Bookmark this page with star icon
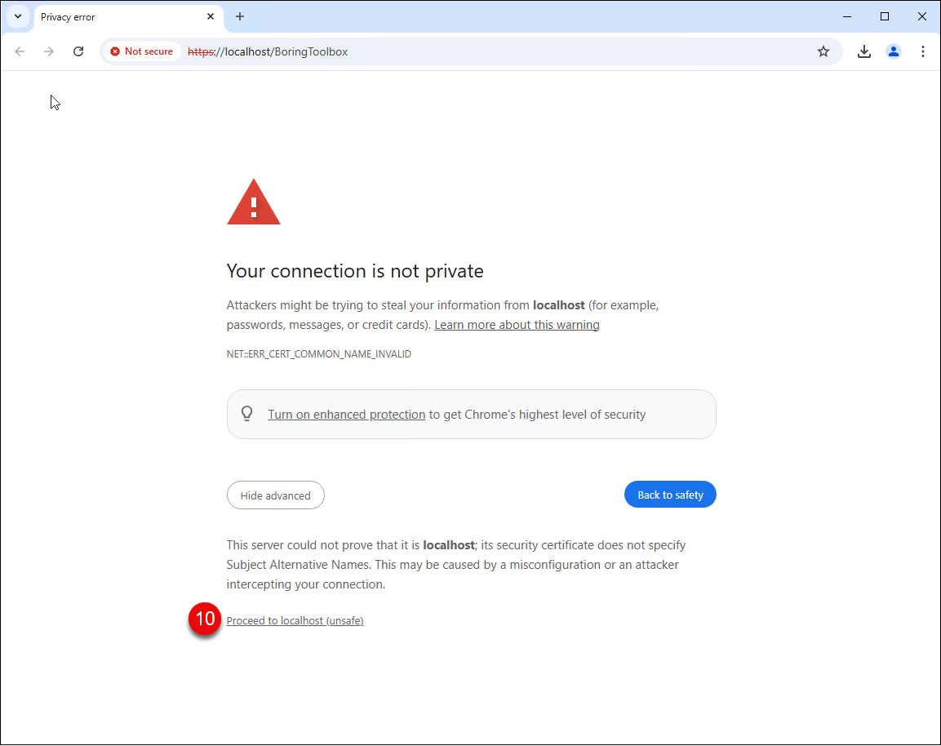This screenshot has width=941, height=746. click(x=823, y=51)
